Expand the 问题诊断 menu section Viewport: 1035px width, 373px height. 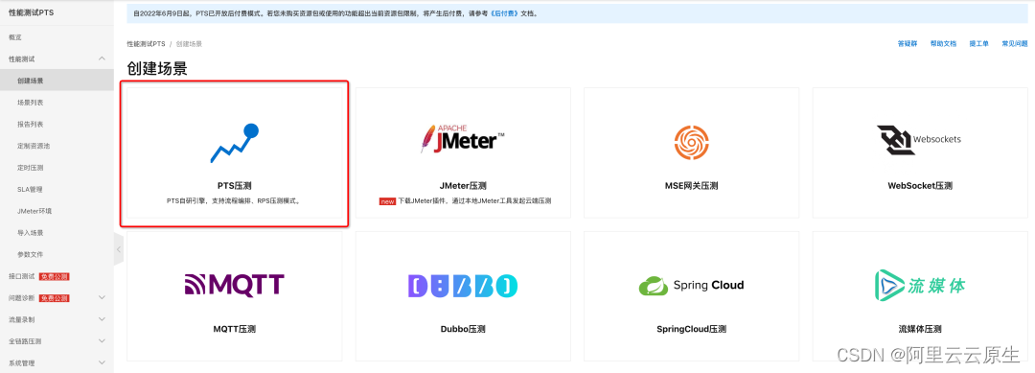(102, 298)
